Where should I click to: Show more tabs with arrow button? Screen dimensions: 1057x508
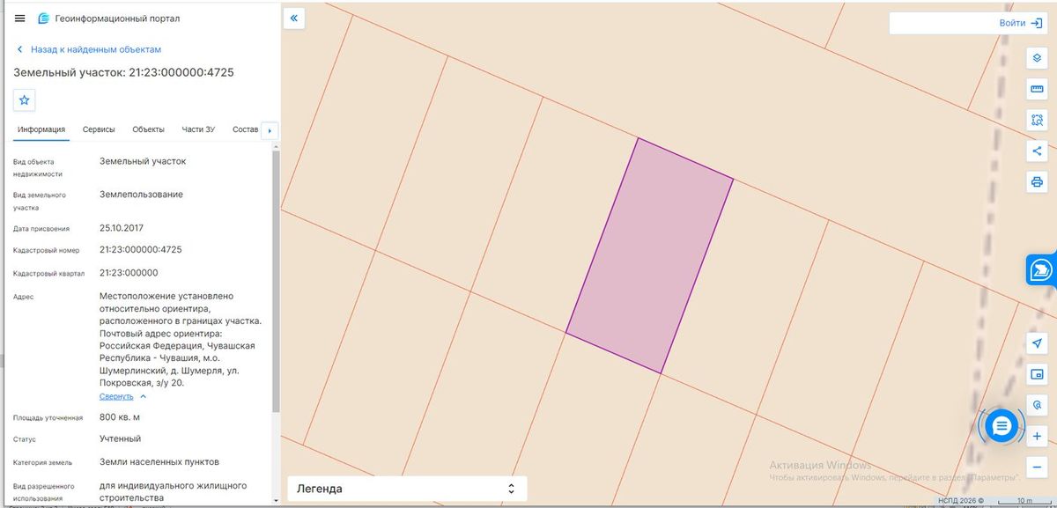tap(270, 130)
